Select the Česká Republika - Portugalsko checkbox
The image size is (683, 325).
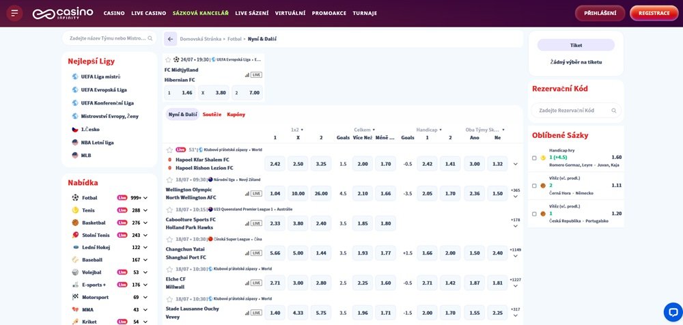534,214
